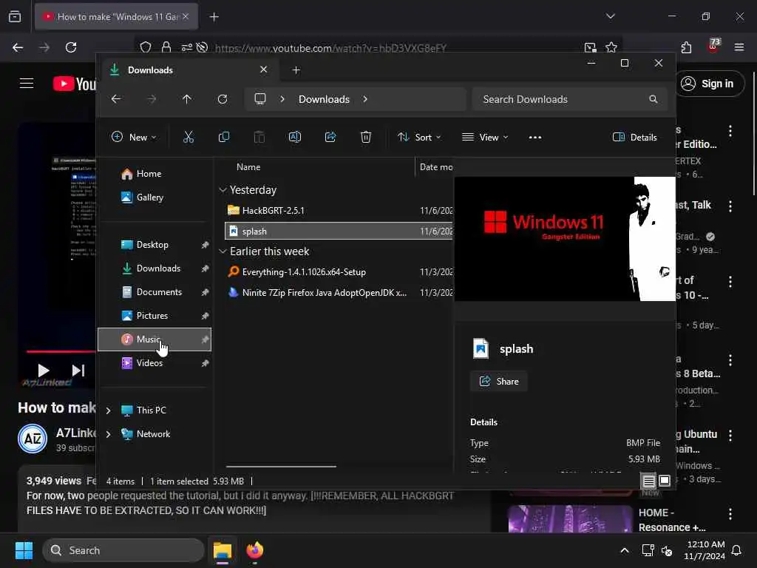Click the Rename icon in Explorer toolbar
The image size is (757, 568).
294,137
